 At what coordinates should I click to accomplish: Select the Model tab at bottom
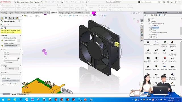pyautogui.click(x=14, y=94)
